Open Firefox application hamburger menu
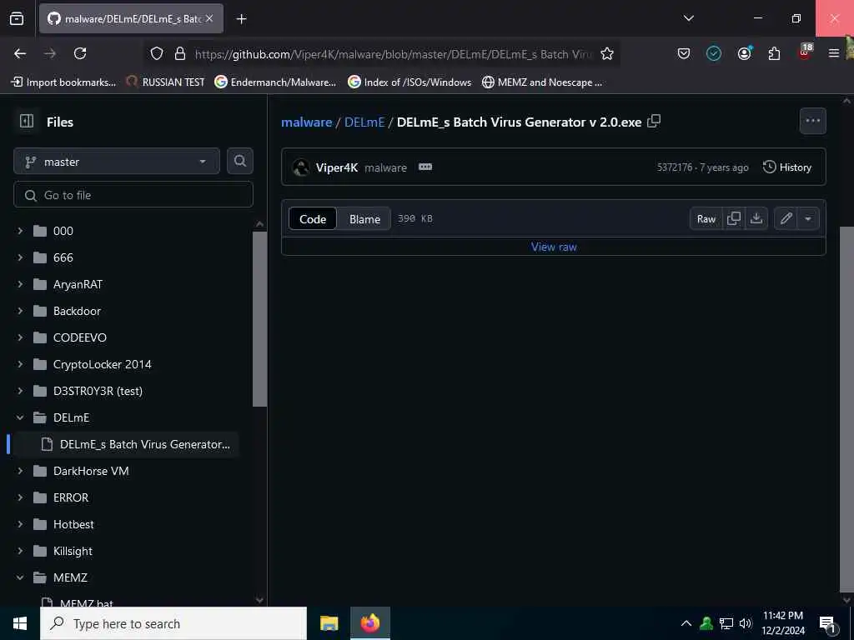 (833, 53)
